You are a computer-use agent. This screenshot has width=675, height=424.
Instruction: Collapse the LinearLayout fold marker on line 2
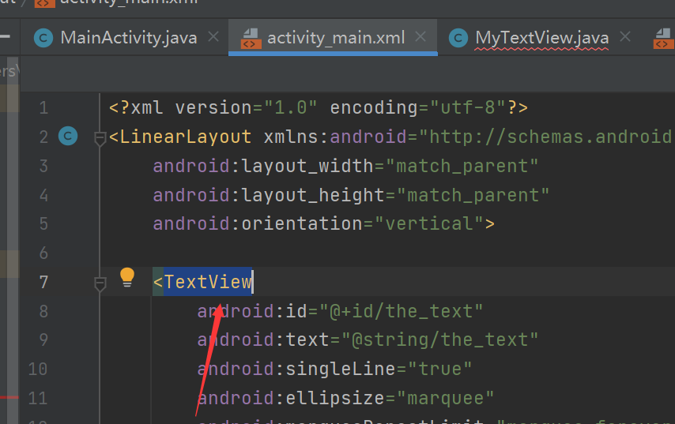coord(100,138)
